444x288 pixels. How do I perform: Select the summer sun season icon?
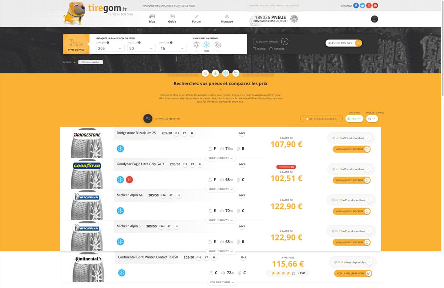196,45
